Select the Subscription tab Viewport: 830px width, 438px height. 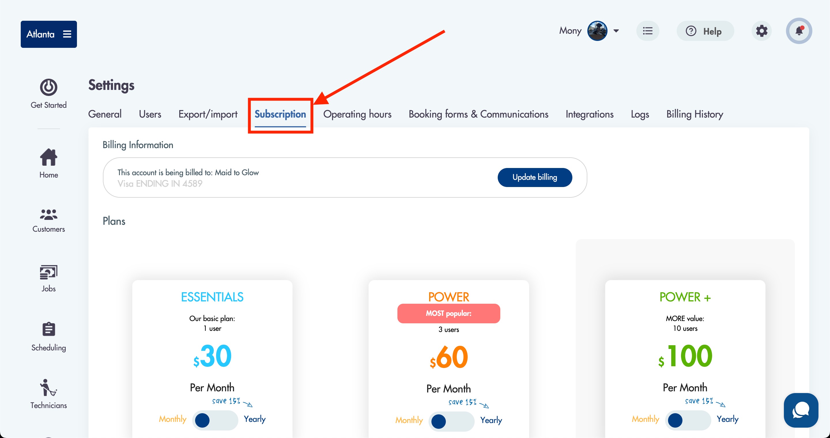click(280, 114)
